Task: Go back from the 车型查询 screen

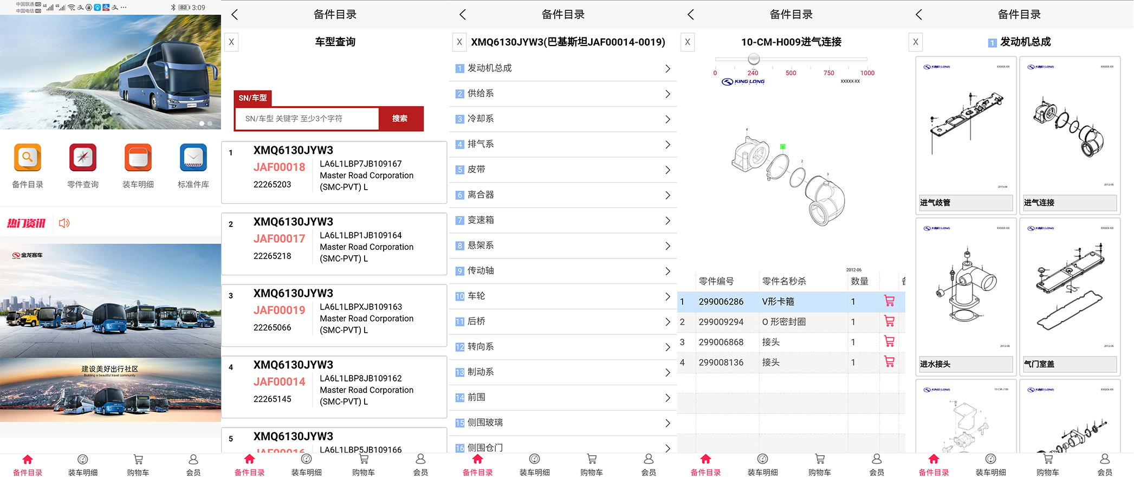Action: click(x=235, y=15)
